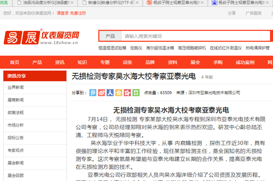This screenshot has width=273, height=181.
Task: Open 展会 in the navigation bar
Action: (x=195, y=62)
